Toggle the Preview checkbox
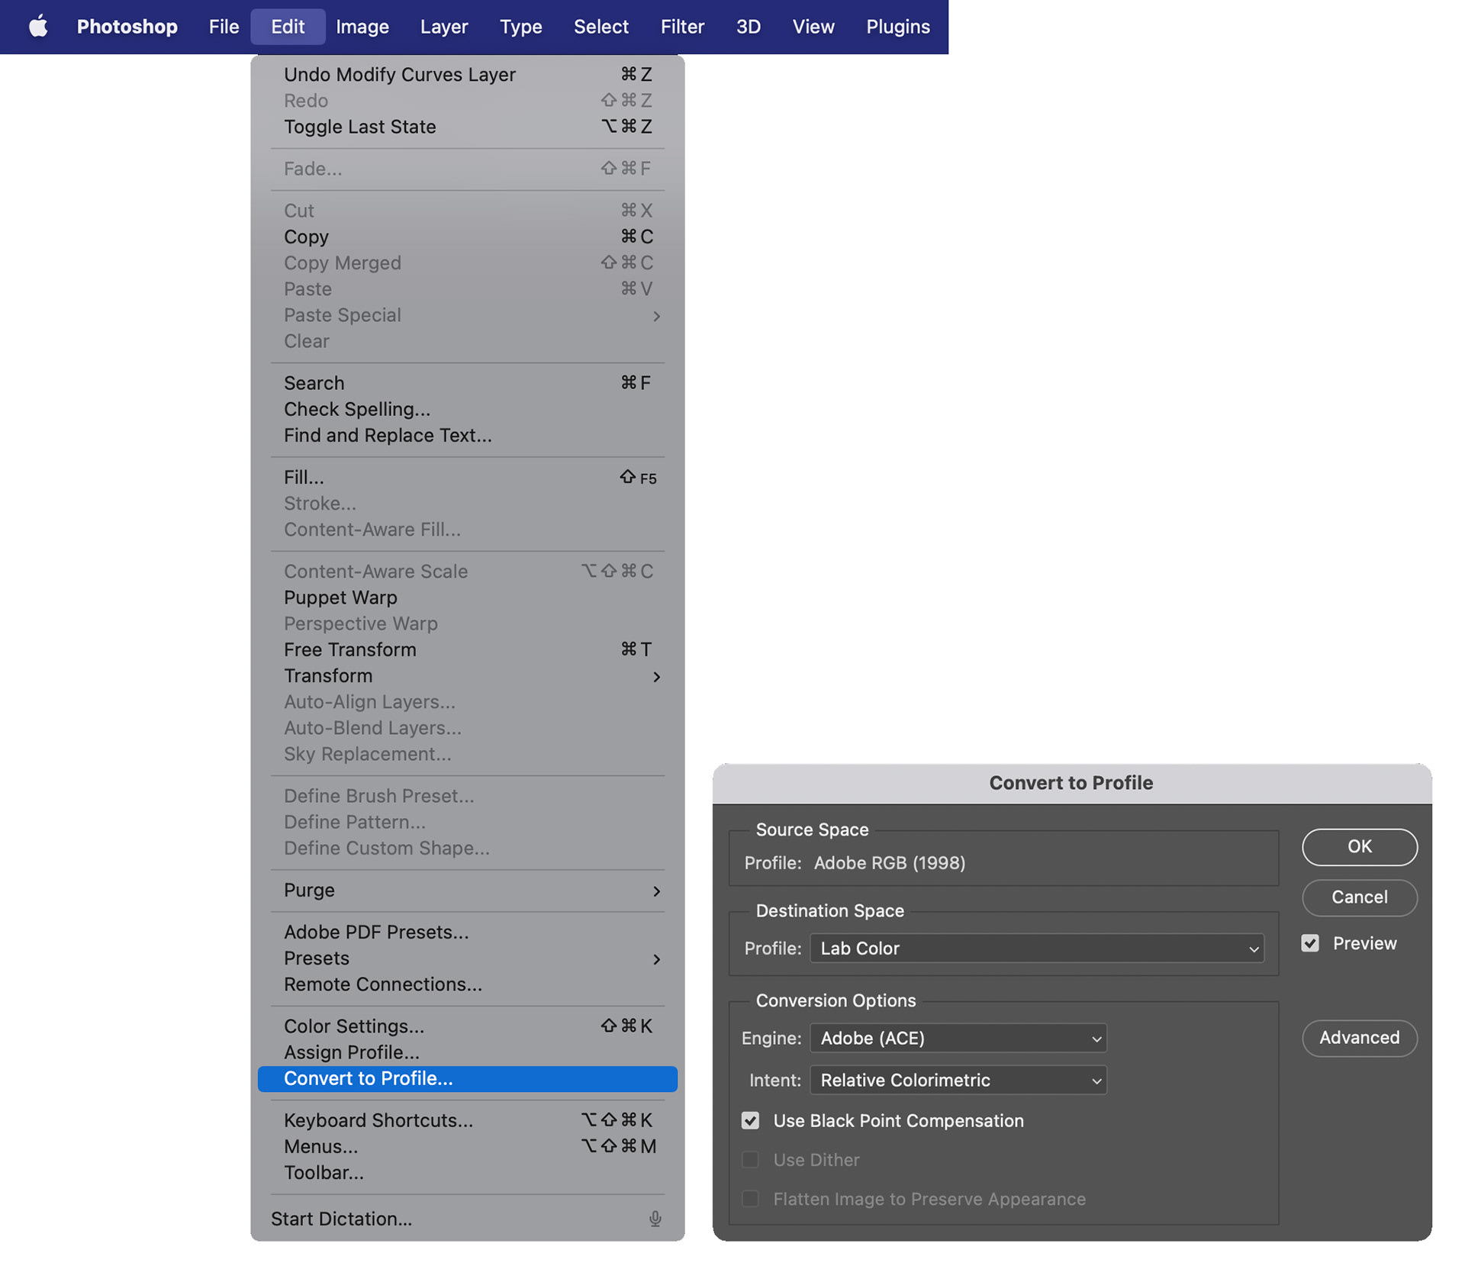 click(x=1310, y=944)
